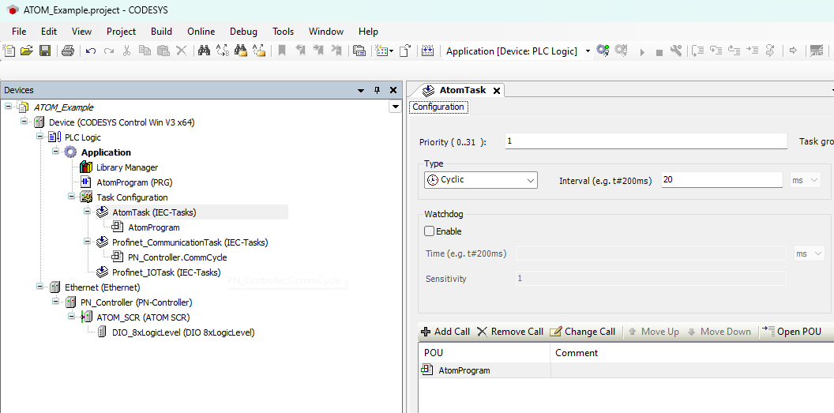Screen dimensions: 834x413
Task: Click the Step Out icon
Action: [x=734, y=51]
